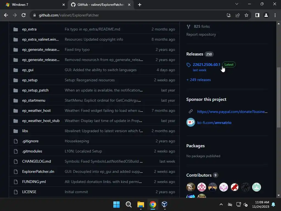281x211 pixels.
Task: Click Chrome icon in taskbar
Action: (x=153, y=204)
